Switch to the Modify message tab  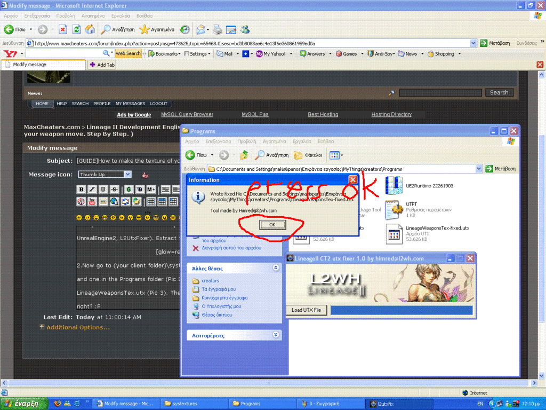point(44,65)
